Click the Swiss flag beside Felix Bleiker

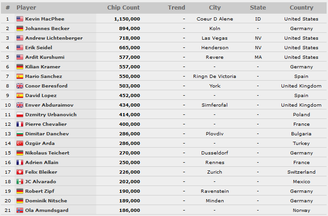pyautogui.click(x=20, y=172)
